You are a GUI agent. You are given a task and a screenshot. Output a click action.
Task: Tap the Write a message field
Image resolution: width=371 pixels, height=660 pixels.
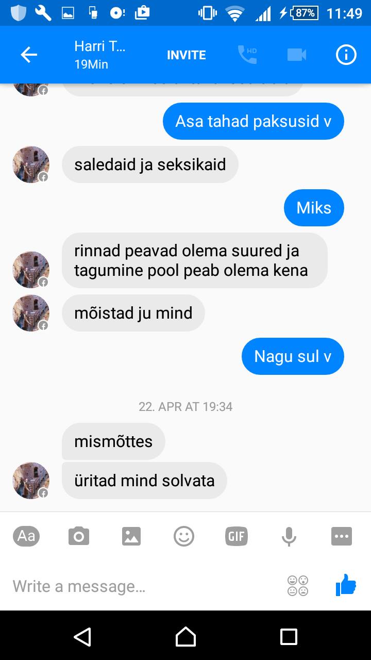pyautogui.click(x=144, y=586)
